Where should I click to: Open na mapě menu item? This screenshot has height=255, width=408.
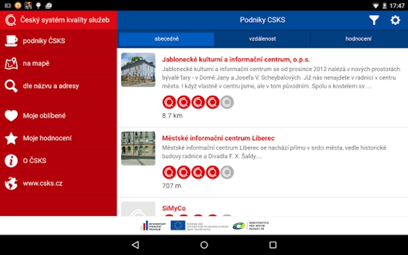58,63
